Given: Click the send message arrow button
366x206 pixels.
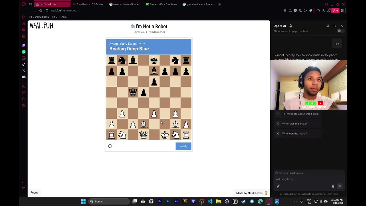Looking at the screenshot, I should 340,186.
